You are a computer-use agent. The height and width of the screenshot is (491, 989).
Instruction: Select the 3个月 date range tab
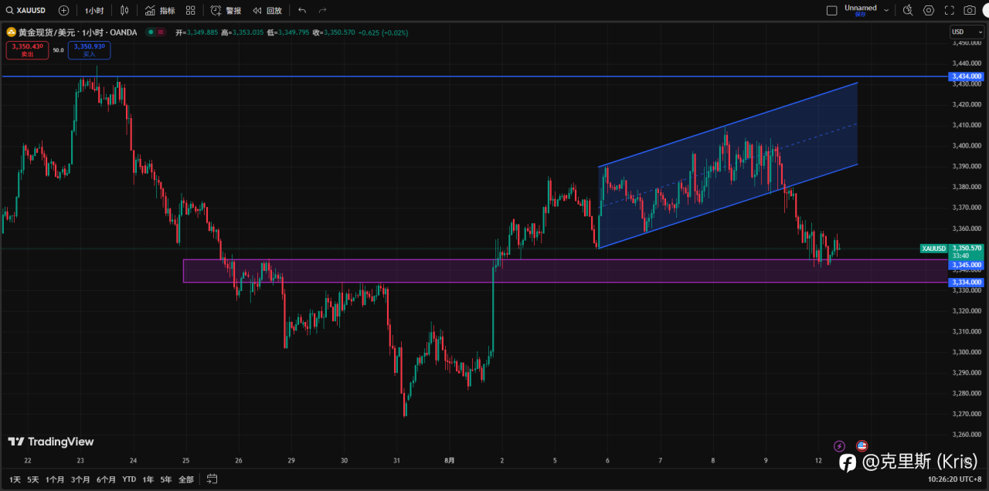coord(80,479)
